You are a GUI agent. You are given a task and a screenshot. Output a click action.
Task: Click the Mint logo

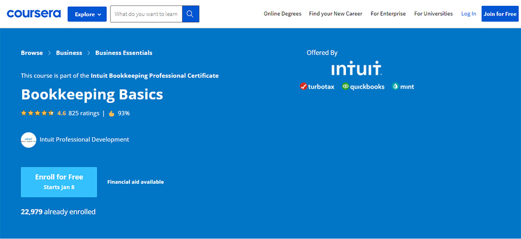tap(403, 86)
